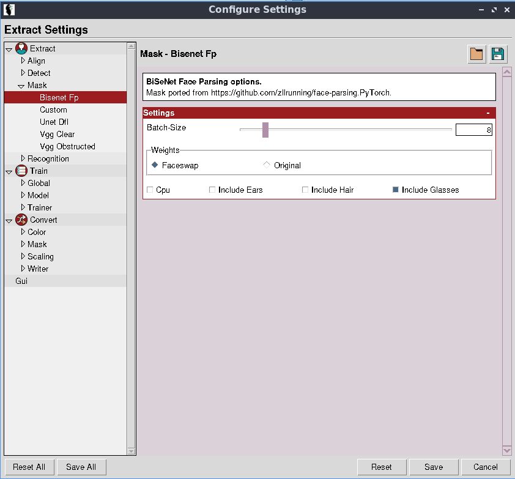
Task: Expand the Color tree node
Action: 23,232
